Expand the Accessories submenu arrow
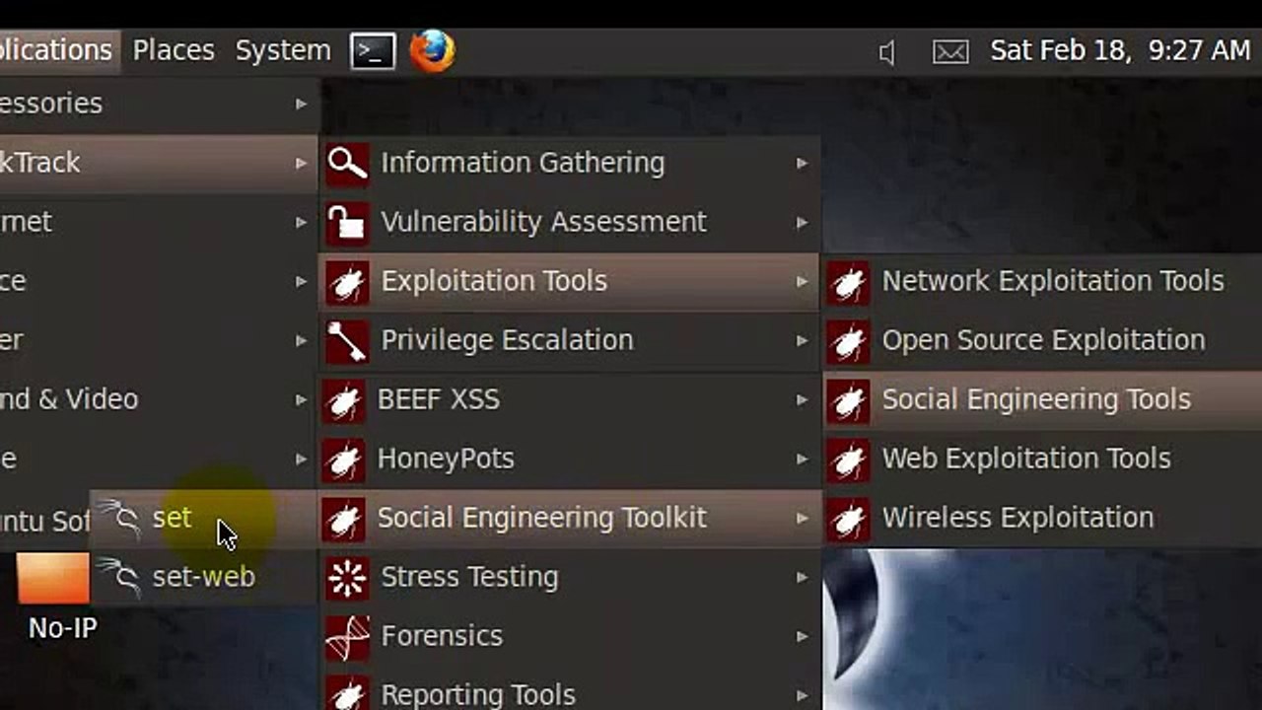This screenshot has height=710, width=1262. [302, 104]
